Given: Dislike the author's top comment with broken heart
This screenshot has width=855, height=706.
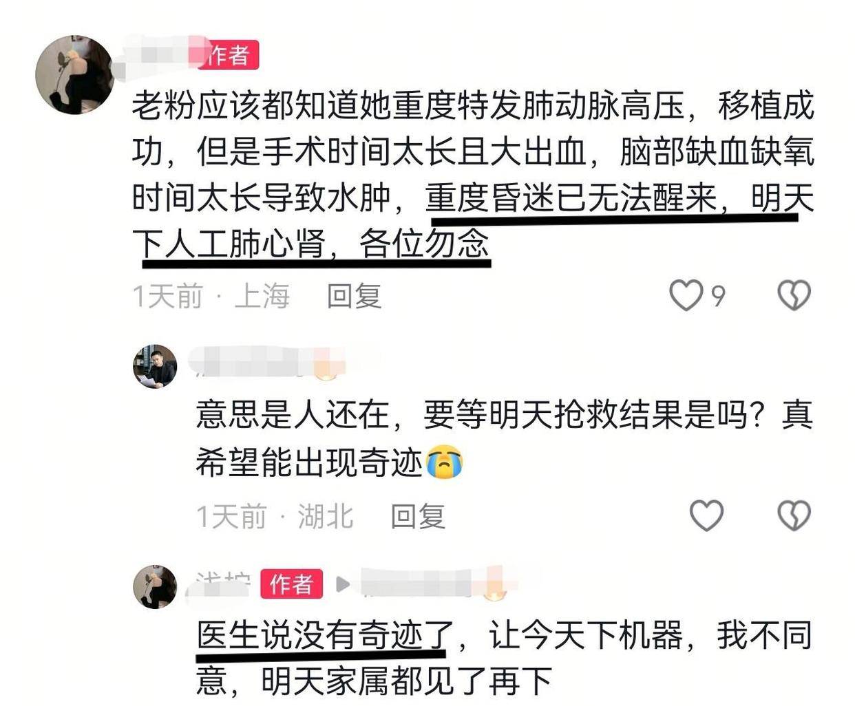Looking at the screenshot, I should (794, 295).
